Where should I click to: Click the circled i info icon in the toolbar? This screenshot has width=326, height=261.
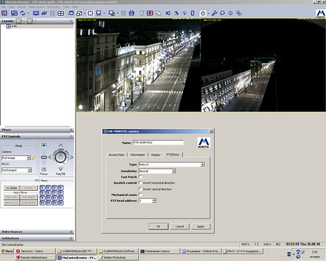230,13
